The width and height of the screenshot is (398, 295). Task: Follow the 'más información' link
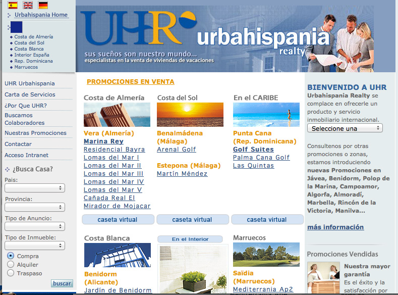(x=335, y=227)
